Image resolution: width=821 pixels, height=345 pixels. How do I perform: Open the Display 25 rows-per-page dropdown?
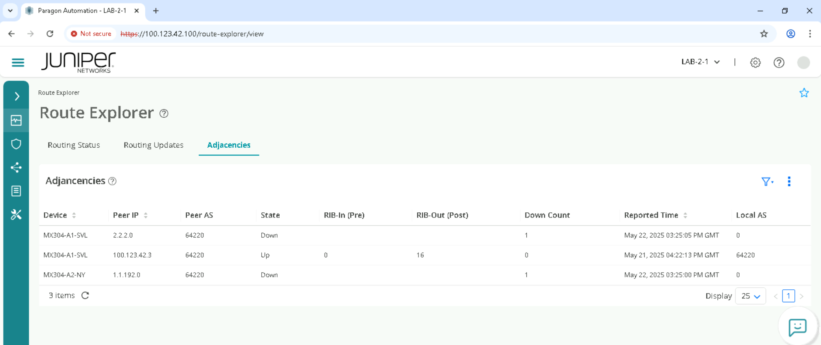(x=750, y=296)
